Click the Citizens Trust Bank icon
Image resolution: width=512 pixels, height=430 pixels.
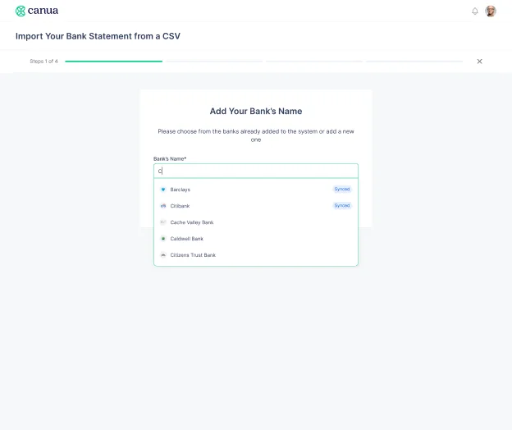pyautogui.click(x=163, y=255)
